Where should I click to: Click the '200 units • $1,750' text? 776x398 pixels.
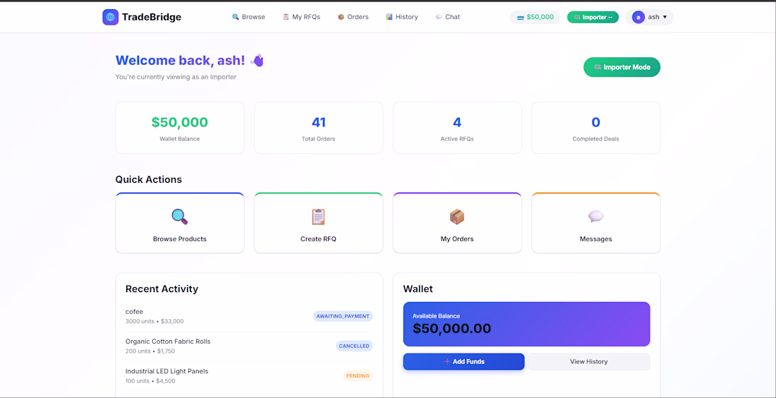(x=150, y=351)
